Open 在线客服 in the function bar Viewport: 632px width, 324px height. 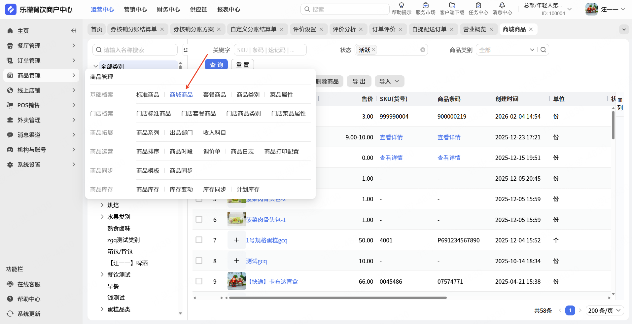point(29,284)
